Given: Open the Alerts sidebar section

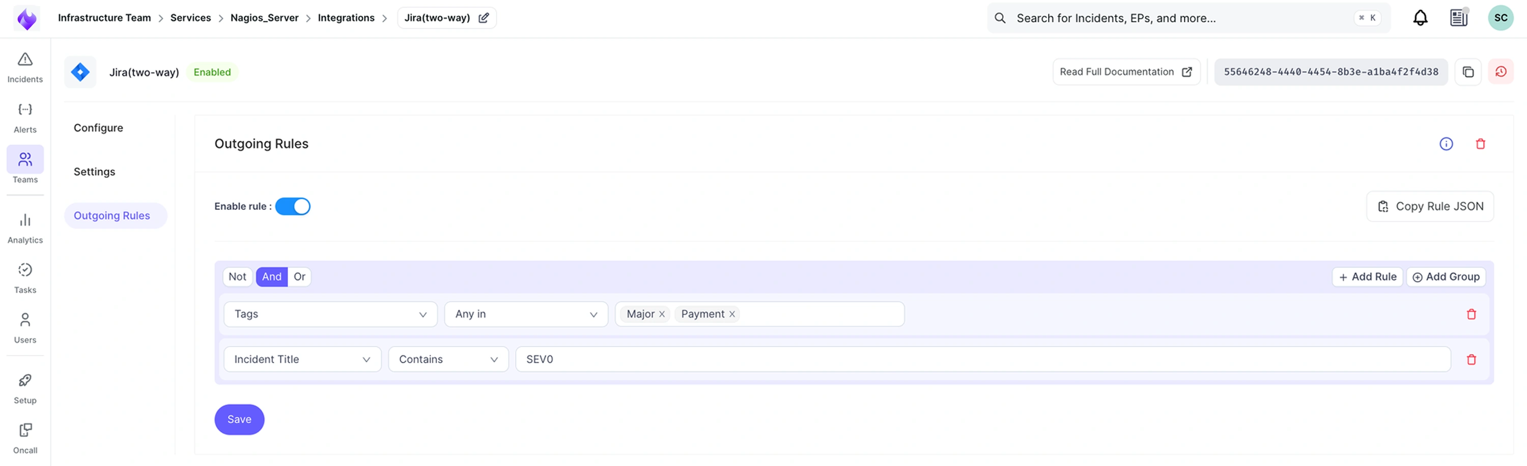Looking at the screenshot, I should pos(25,118).
